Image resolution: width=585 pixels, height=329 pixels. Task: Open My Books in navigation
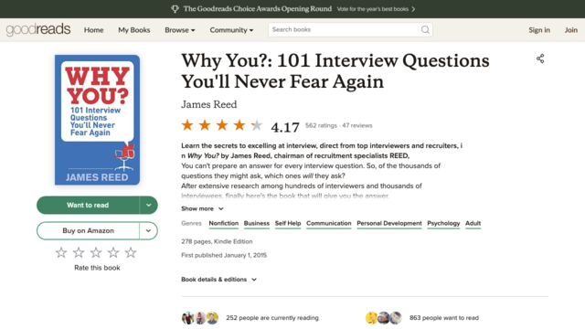134,30
